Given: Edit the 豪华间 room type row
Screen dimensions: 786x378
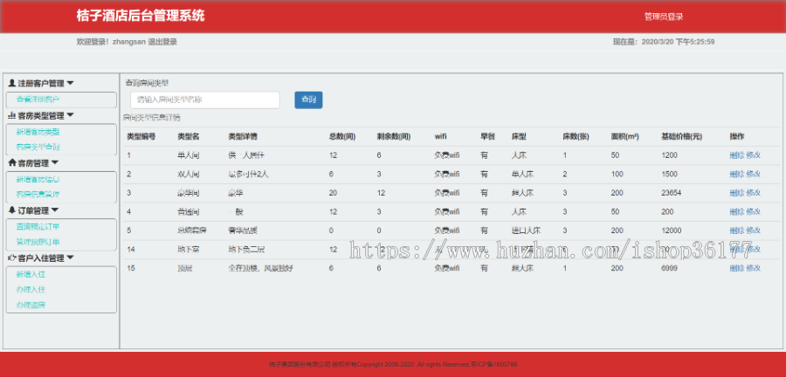Looking at the screenshot, I should coord(754,193).
